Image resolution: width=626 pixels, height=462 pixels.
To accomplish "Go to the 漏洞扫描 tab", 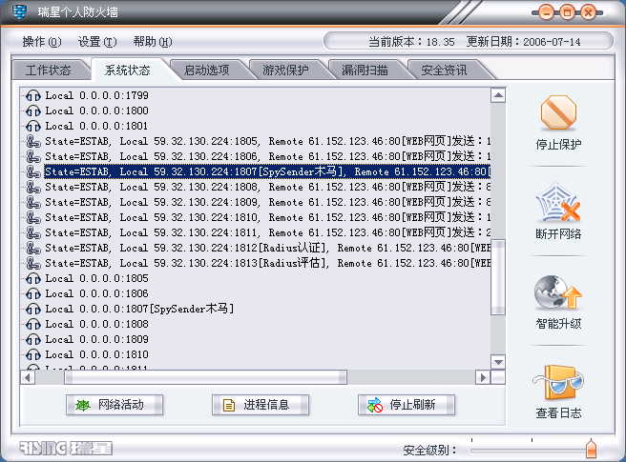I will [365, 70].
